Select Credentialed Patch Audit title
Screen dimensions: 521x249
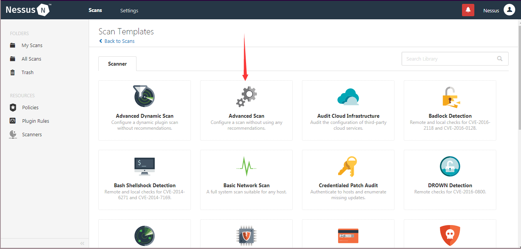(348, 185)
